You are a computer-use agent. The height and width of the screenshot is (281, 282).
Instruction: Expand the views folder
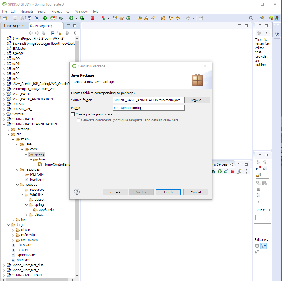click(26, 215)
